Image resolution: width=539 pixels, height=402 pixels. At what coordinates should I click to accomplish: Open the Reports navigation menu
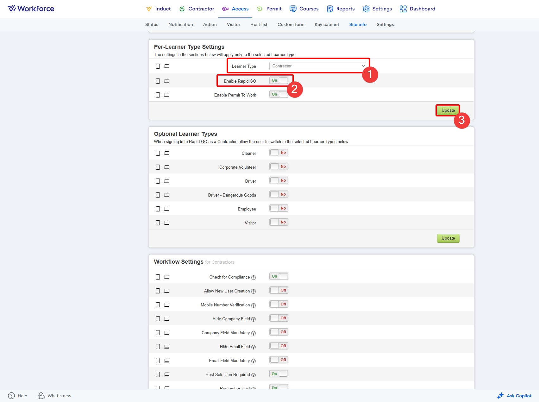(341, 9)
